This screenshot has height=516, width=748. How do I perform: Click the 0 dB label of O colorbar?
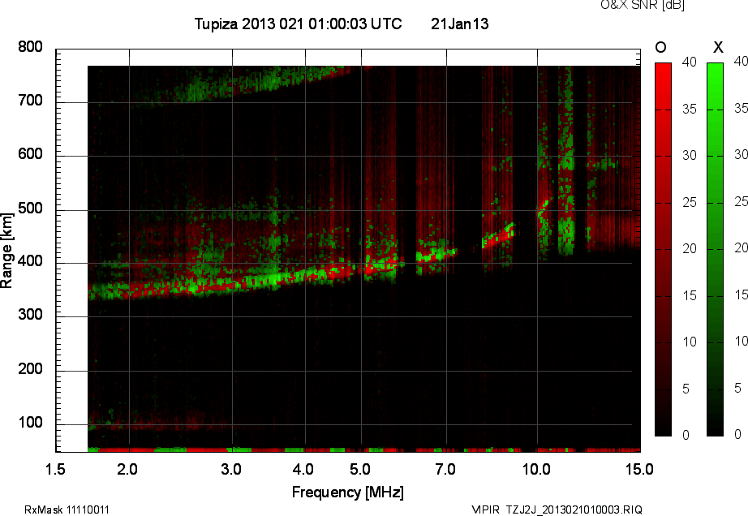click(x=686, y=435)
